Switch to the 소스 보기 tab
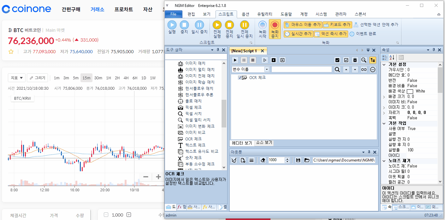This screenshot has width=445, height=220. 264,143
